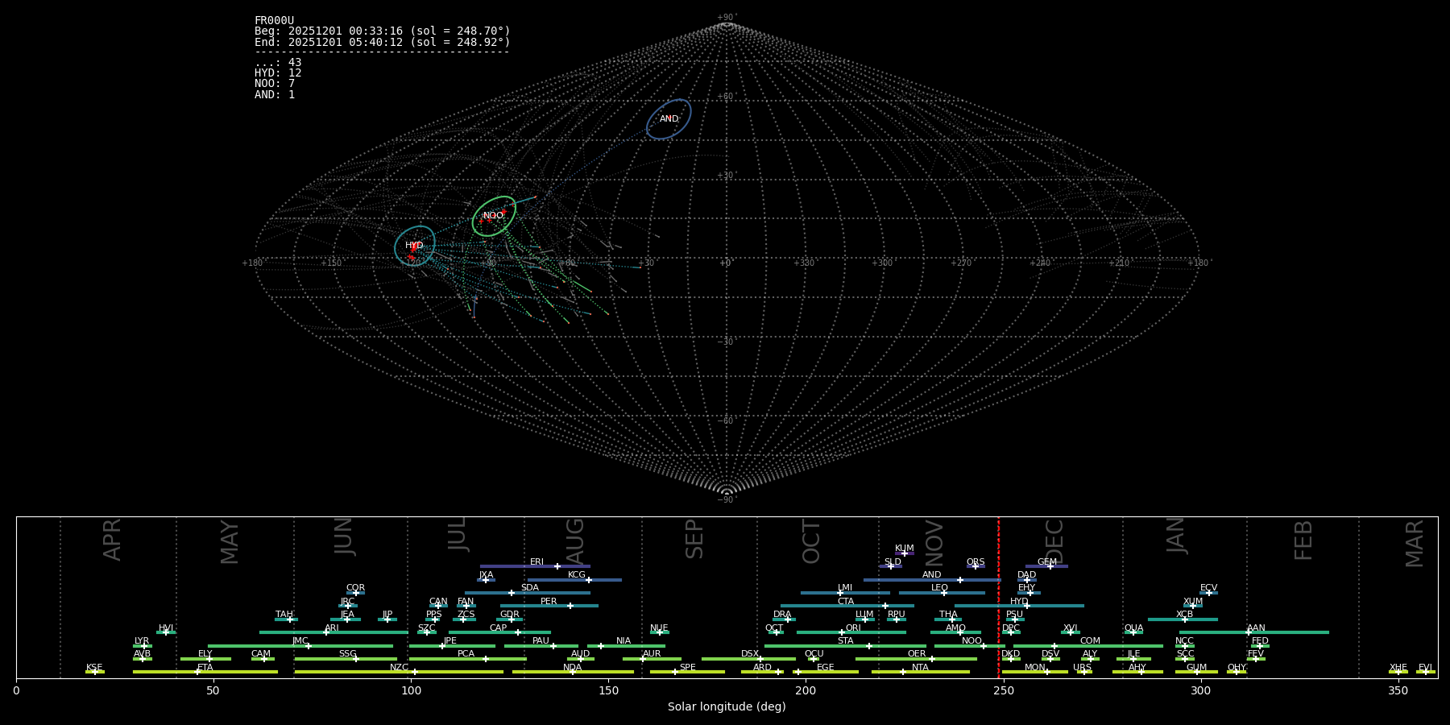Click the LYR shower label in timeline
The height and width of the screenshot is (725, 1450).
(142, 641)
